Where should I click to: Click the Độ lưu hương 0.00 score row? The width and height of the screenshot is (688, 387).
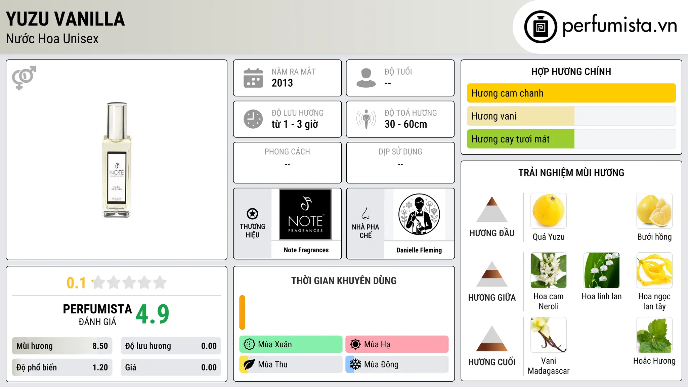point(171,346)
